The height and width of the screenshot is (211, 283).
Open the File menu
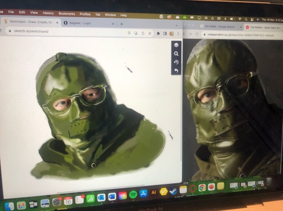(11, 12)
